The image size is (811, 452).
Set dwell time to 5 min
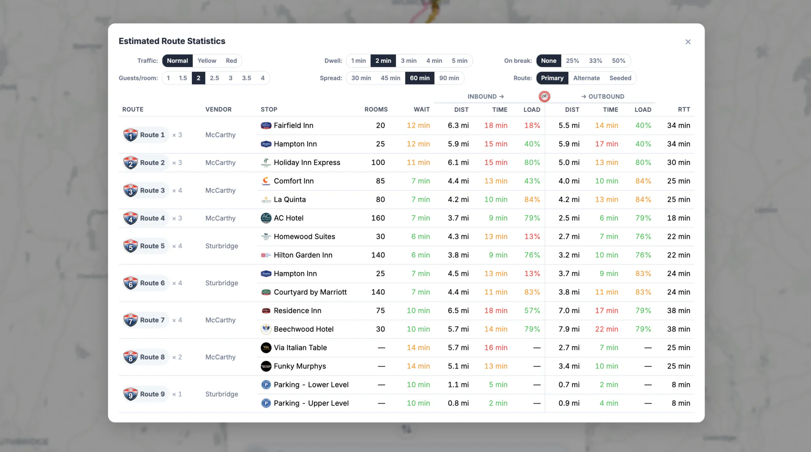[x=459, y=61]
